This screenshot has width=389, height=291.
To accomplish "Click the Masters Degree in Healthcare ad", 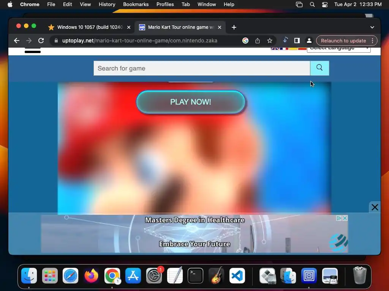I will (x=194, y=233).
